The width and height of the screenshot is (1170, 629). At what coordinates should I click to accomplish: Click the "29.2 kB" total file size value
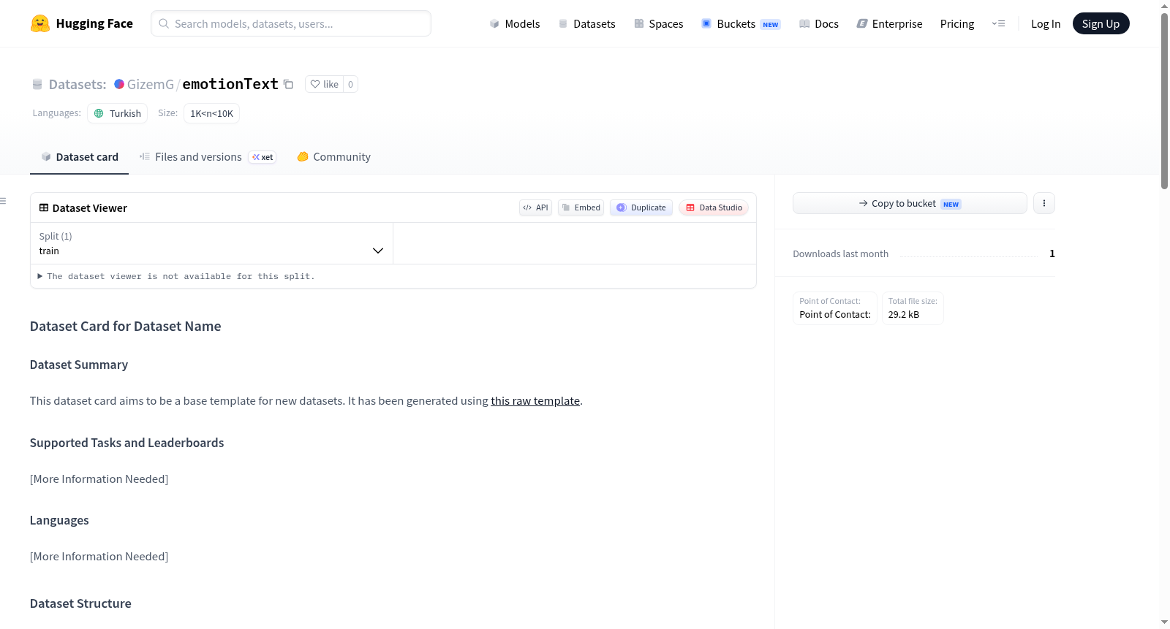pyautogui.click(x=904, y=315)
